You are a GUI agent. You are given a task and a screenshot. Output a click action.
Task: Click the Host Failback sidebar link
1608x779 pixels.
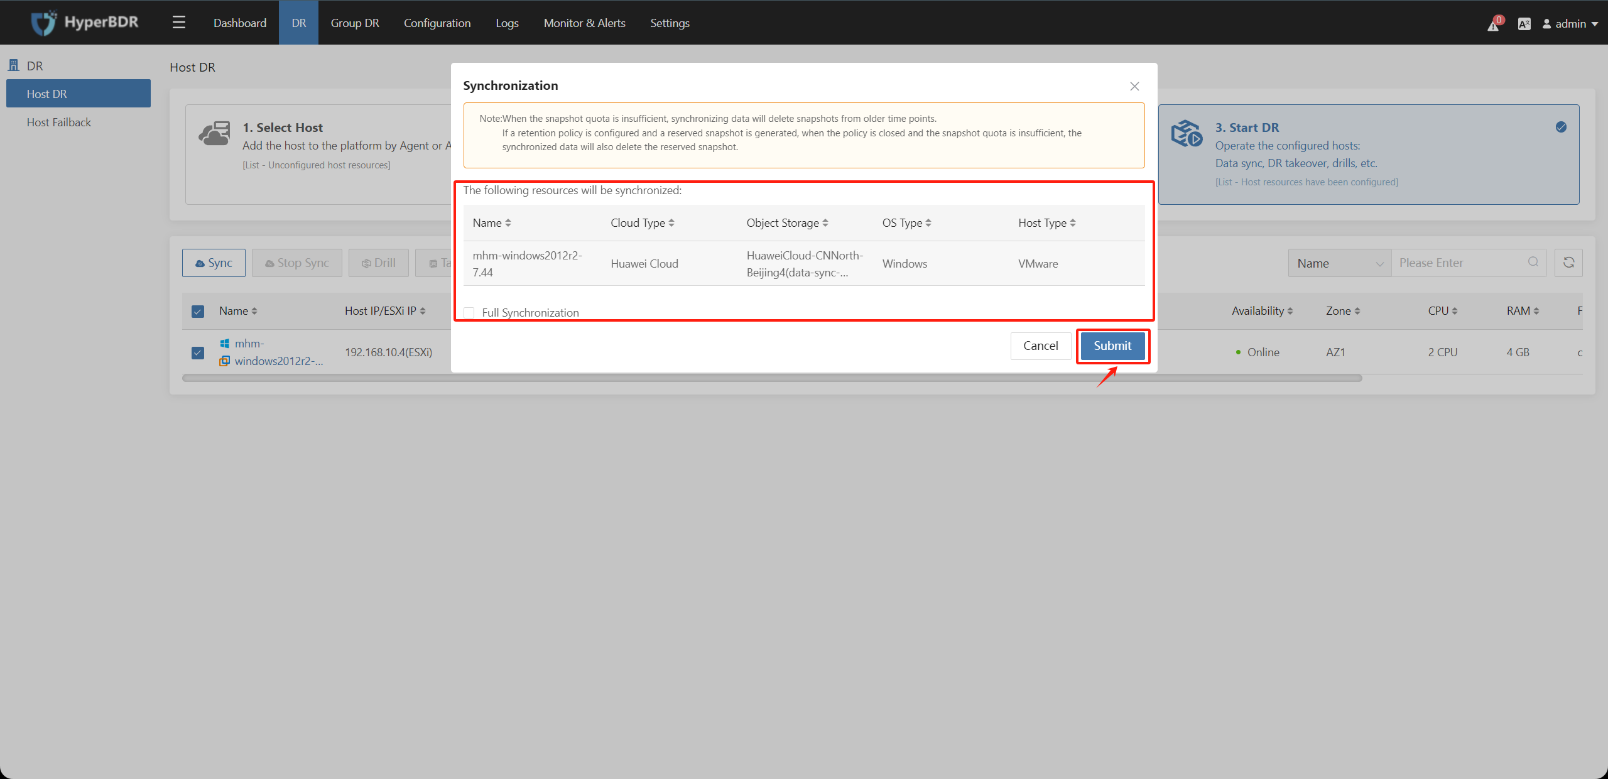(x=58, y=121)
